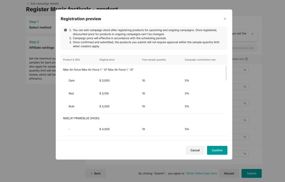Click the Discard button

click(229, 173)
